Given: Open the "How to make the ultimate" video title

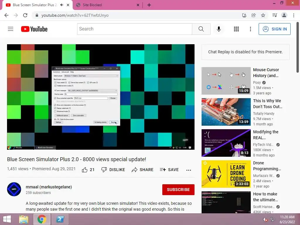Looking at the screenshot, I should tap(265, 197).
